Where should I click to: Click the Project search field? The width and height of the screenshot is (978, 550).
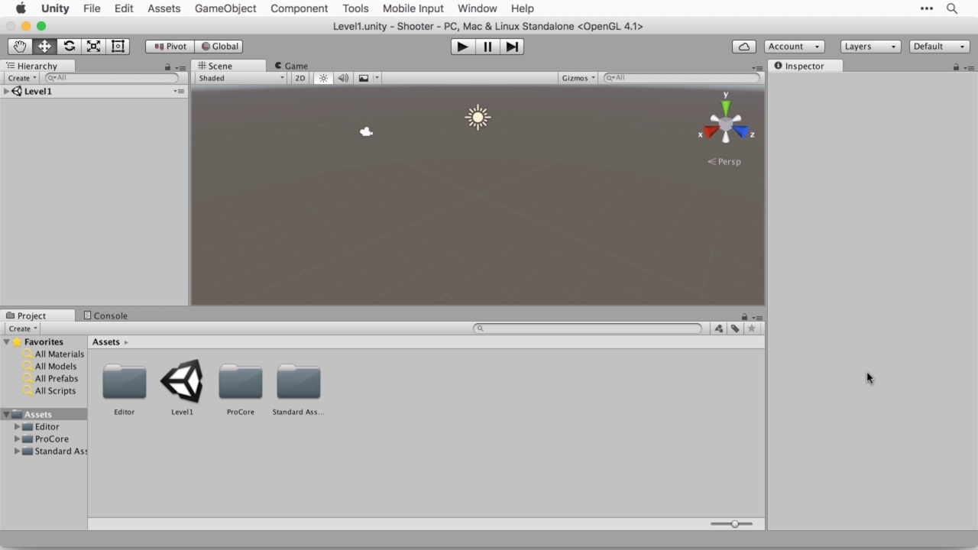587,328
